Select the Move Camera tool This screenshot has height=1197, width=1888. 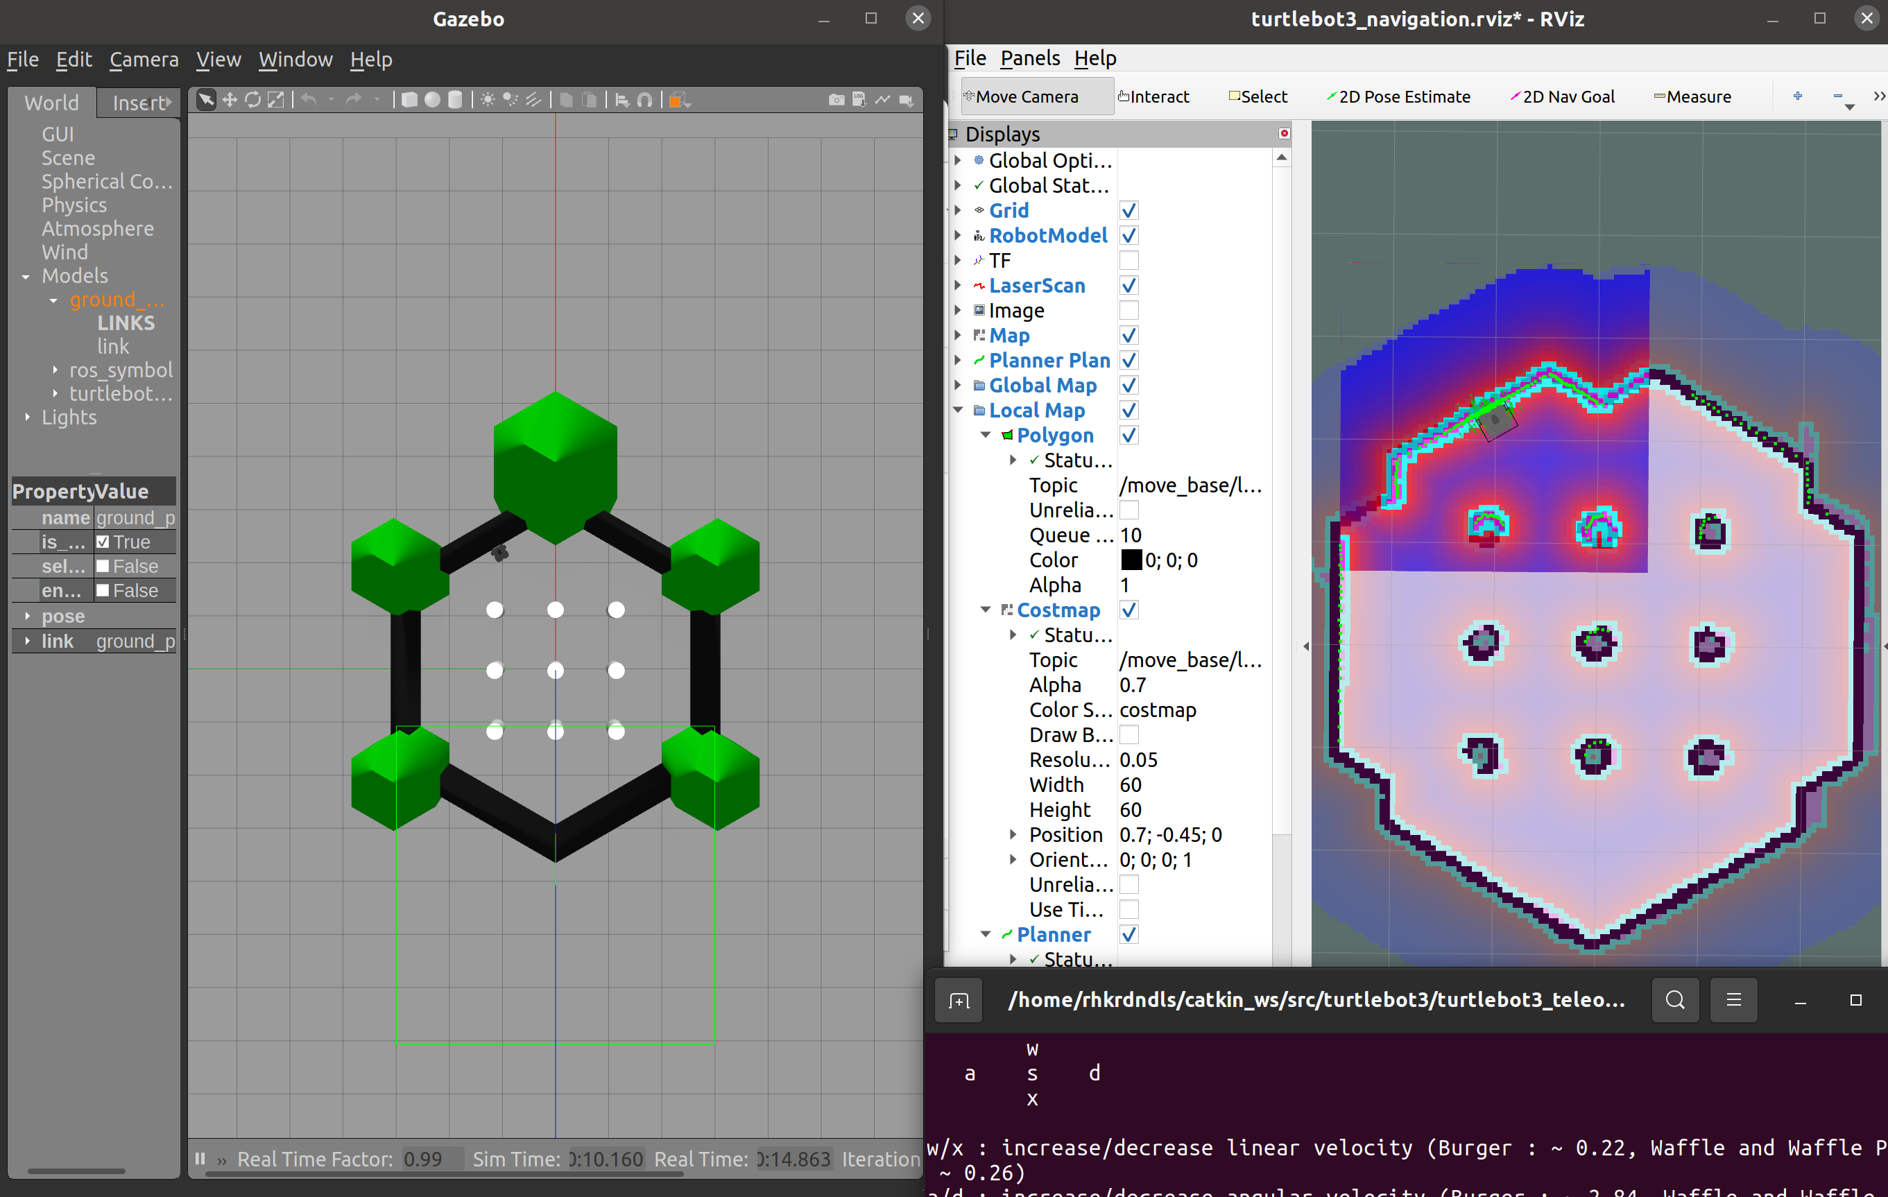pyautogui.click(x=1036, y=96)
